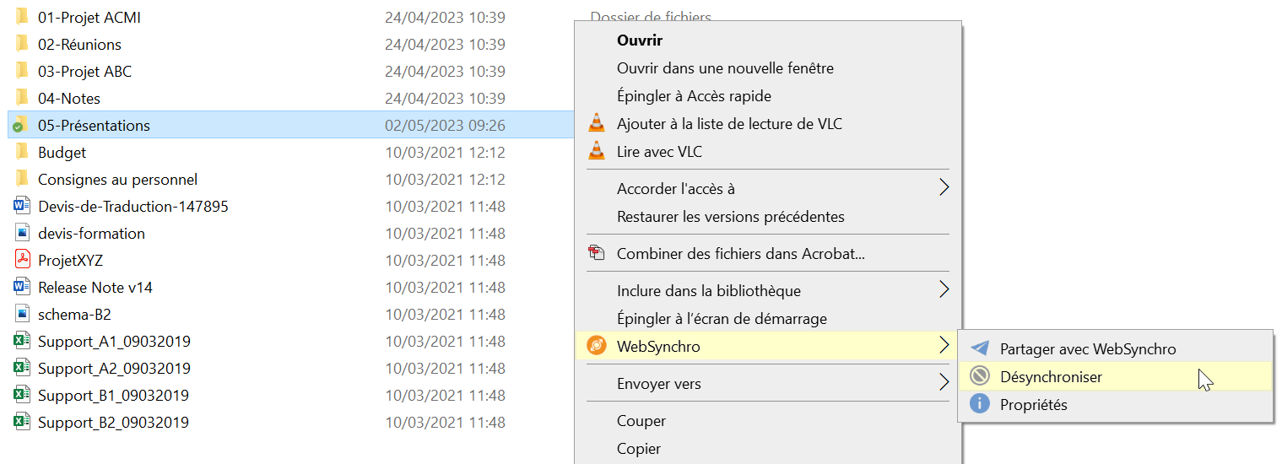Select Couper in the context menu
Image resolution: width=1282 pixels, height=464 pixels.
click(x=641, y=420)
